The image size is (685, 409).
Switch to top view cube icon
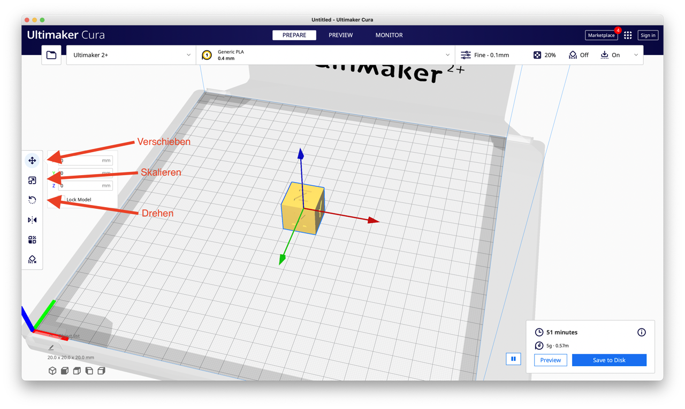click(77, 371)
